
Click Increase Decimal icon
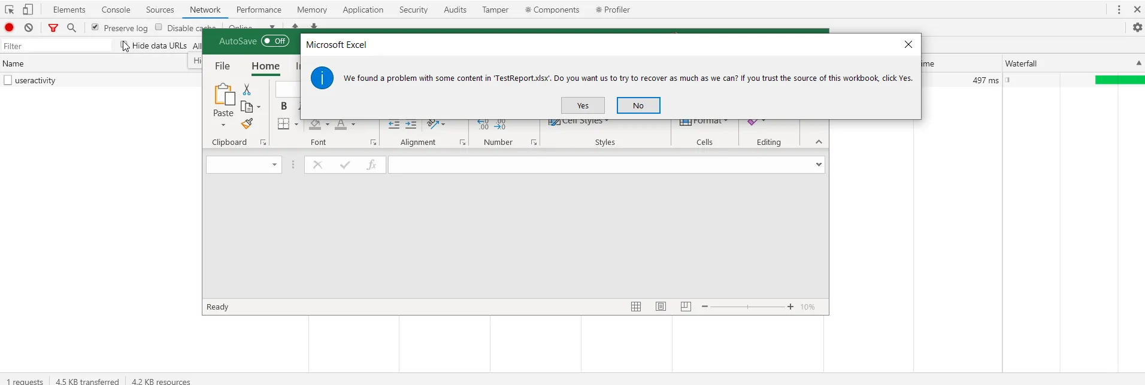point(483,125)
